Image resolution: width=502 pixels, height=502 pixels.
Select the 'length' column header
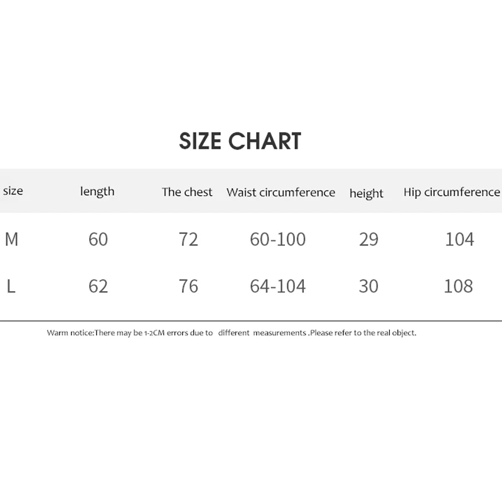click(x=97, y=191)
